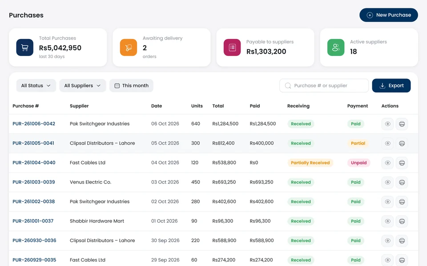Open purchase link PUR-261002-0038
Screen dimensions: 427x266
coord(33,201)
